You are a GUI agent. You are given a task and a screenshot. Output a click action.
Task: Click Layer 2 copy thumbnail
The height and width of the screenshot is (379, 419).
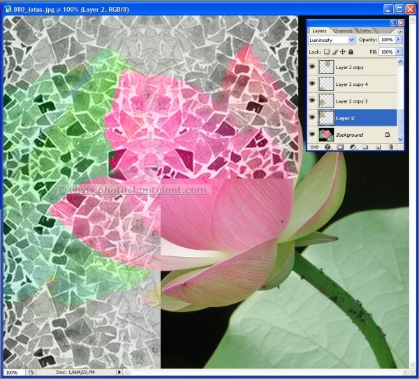326,67
